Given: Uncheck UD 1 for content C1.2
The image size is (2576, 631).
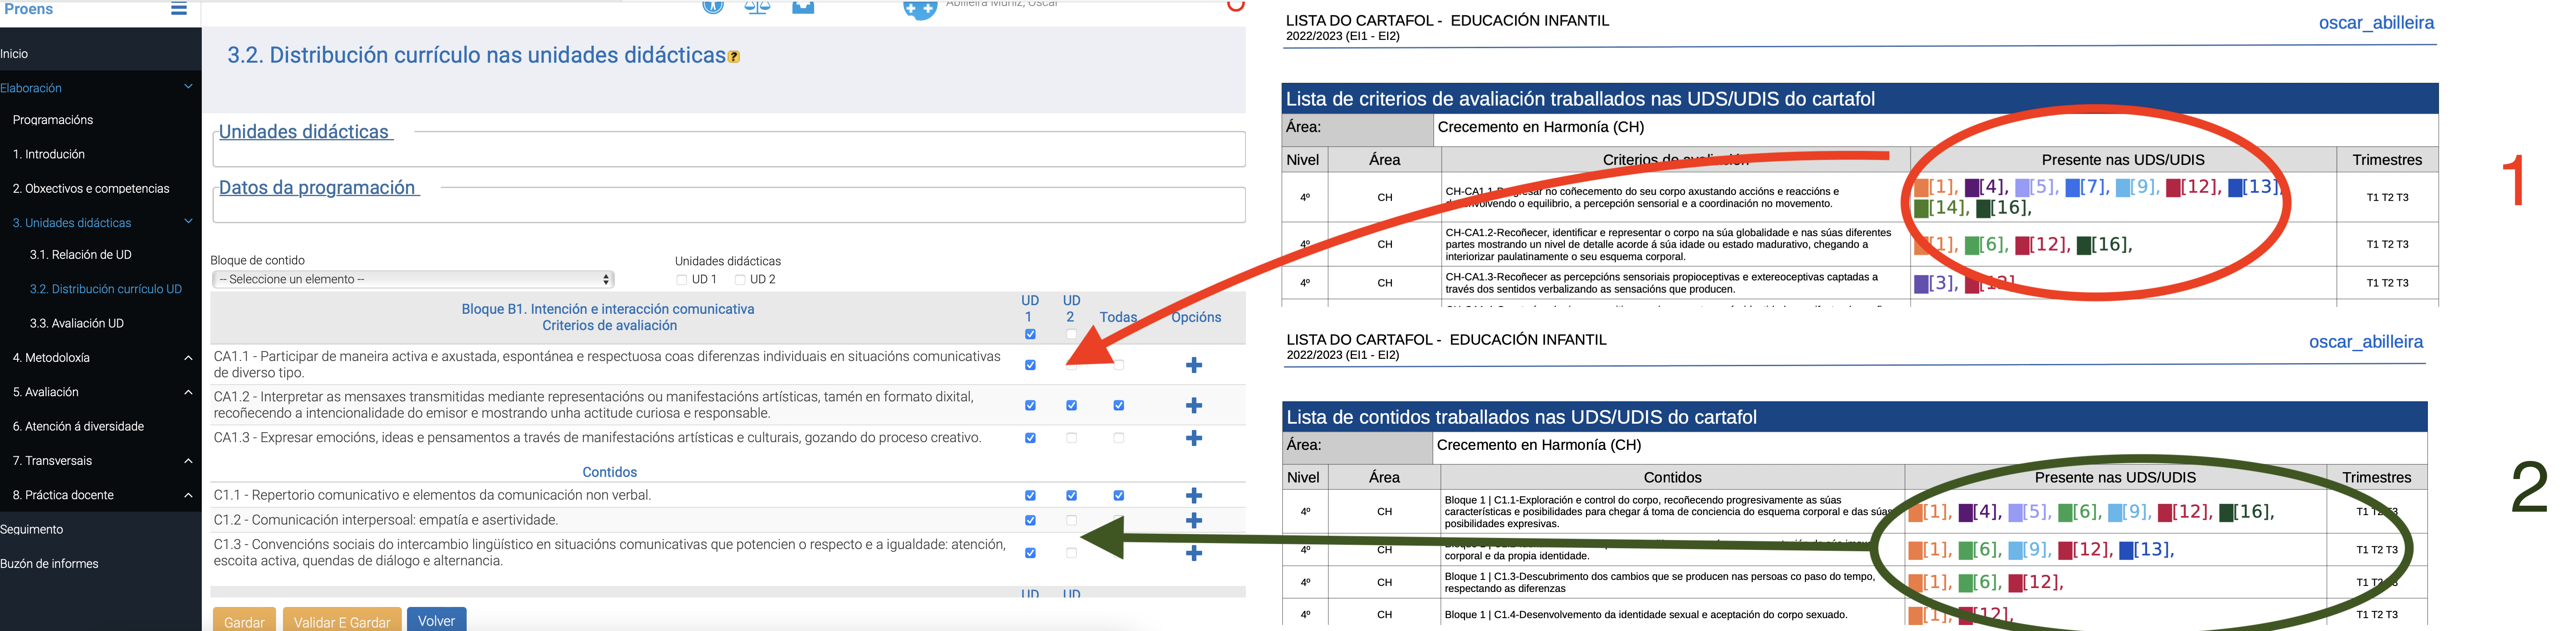Looking at the screenshot, I should 1030,520.
